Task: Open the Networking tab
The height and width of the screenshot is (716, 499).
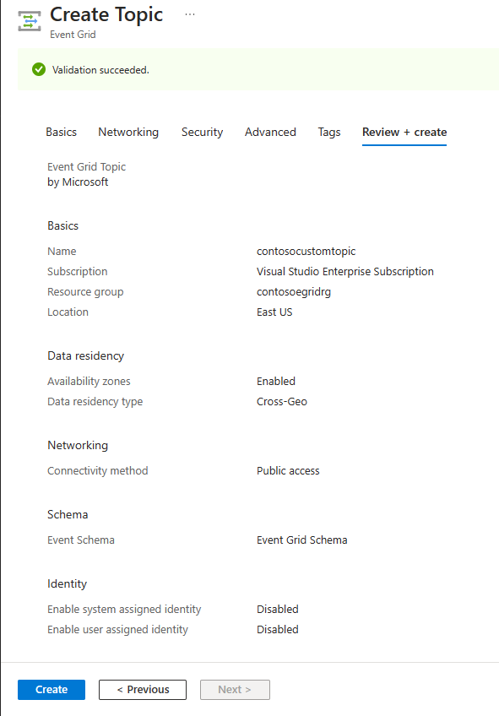Action: (128, 132)
